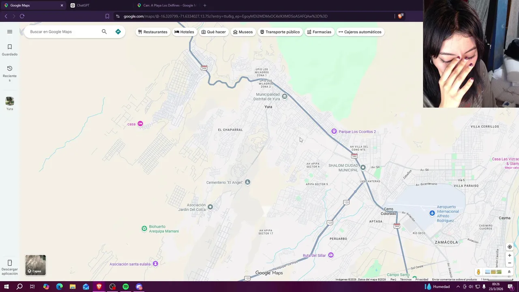Select the Qué hacer category chip
Screen dimensions: 519x292
pos(214,32)
